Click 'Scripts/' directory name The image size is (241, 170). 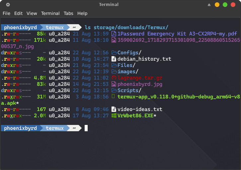click(x=129, y=90)
